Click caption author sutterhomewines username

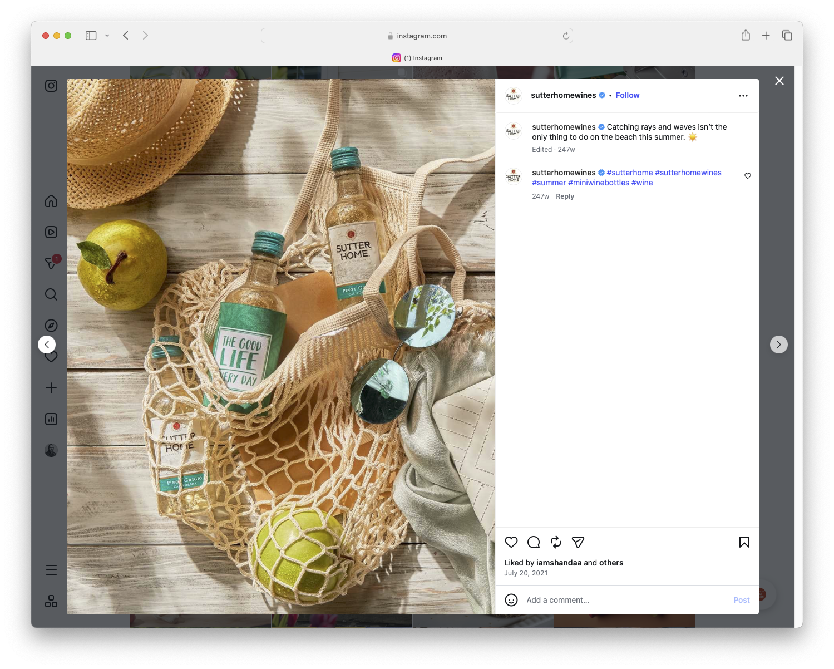[564, 127]
